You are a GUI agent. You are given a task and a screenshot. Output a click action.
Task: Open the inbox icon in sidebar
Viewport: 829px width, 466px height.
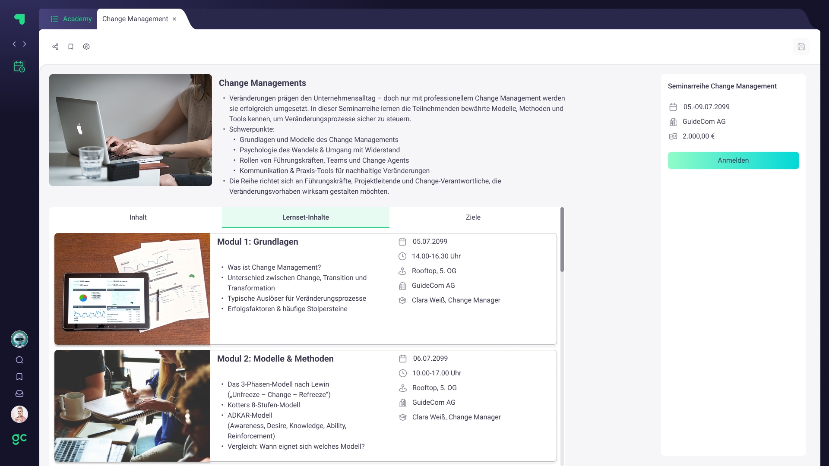point(19,394)
